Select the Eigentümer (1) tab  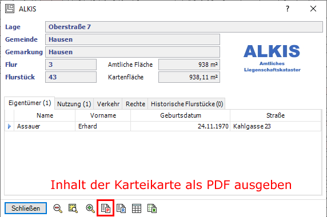tap(30, 103)
